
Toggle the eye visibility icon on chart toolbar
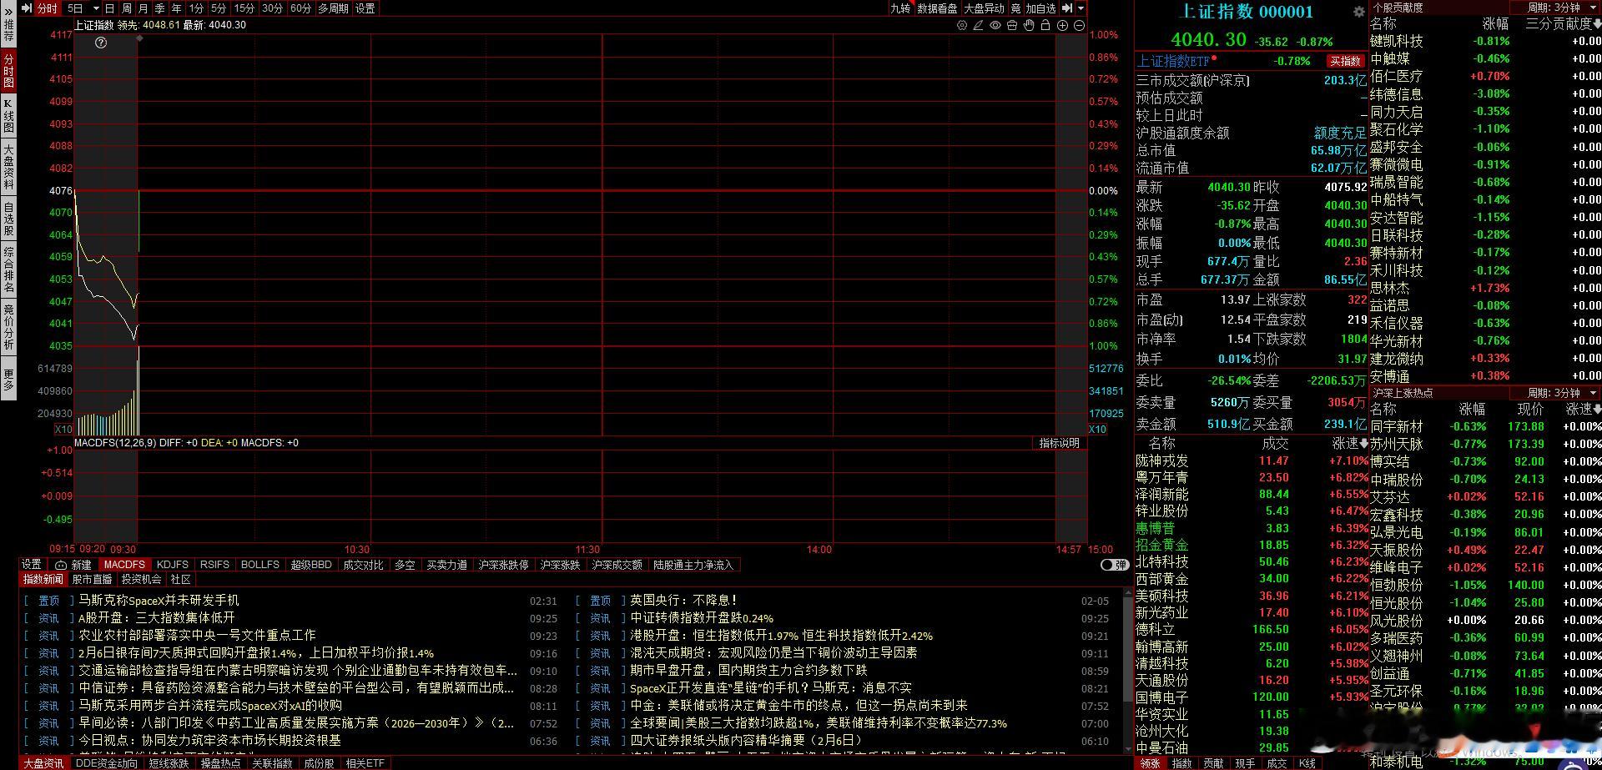pos(995,26)
